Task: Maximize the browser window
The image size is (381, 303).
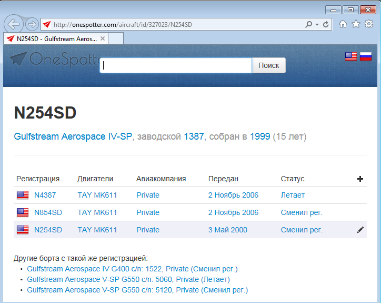Action: coord(350,10)
